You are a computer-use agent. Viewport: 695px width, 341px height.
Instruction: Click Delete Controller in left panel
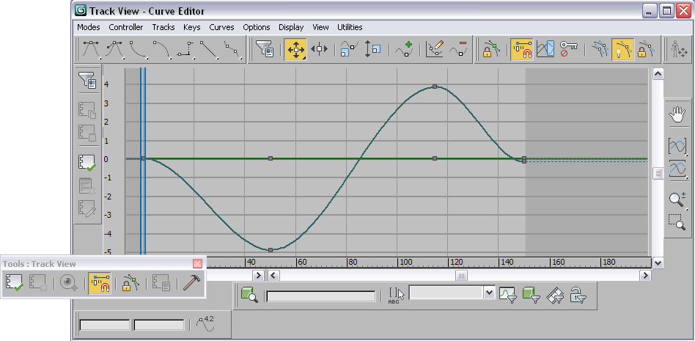coord(87,186)
